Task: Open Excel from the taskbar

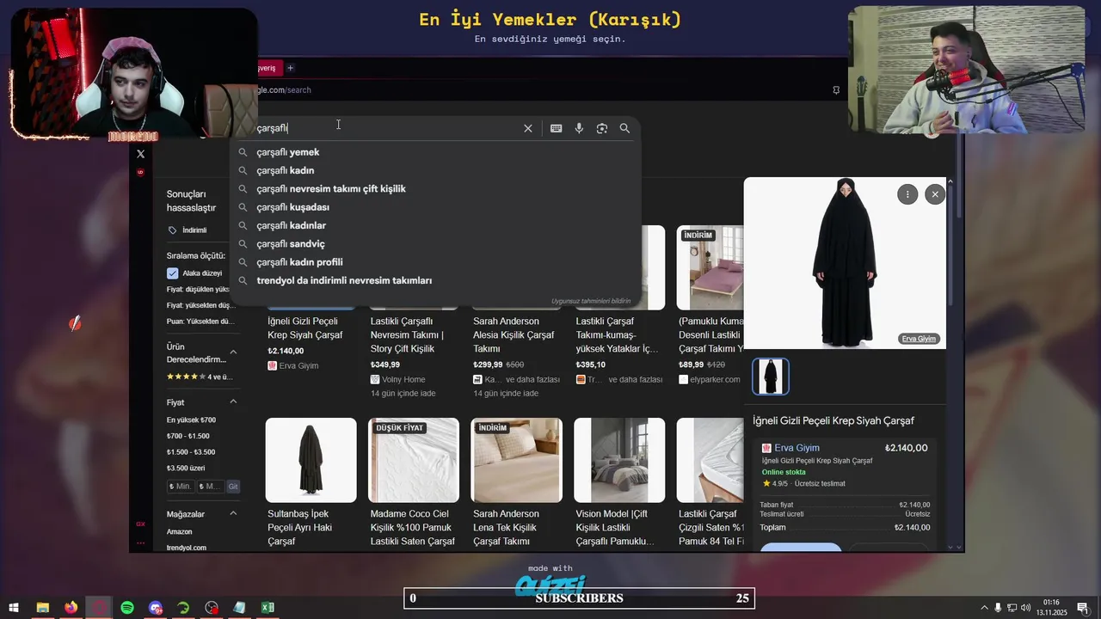Action: [268, 608]
